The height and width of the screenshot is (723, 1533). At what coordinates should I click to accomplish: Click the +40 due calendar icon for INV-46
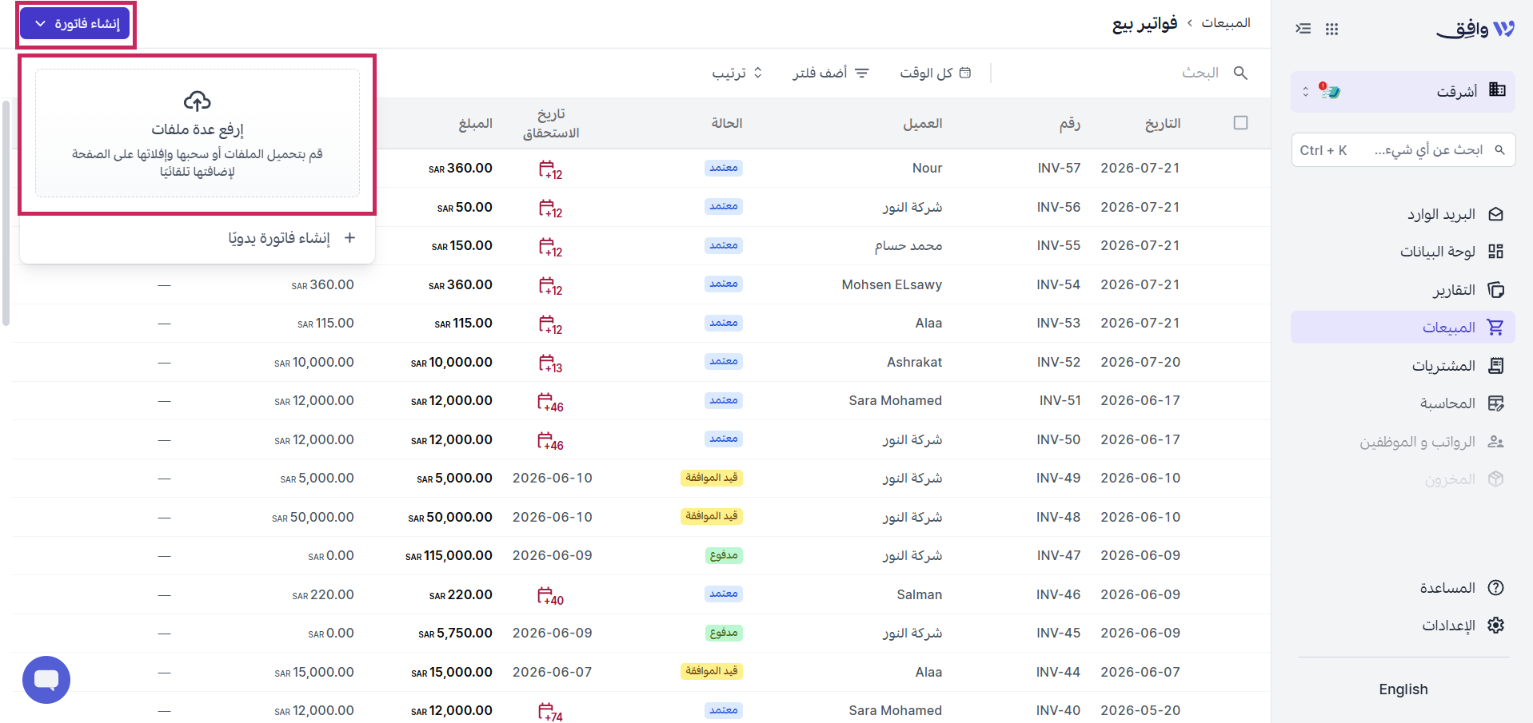(x=549, y=595)
